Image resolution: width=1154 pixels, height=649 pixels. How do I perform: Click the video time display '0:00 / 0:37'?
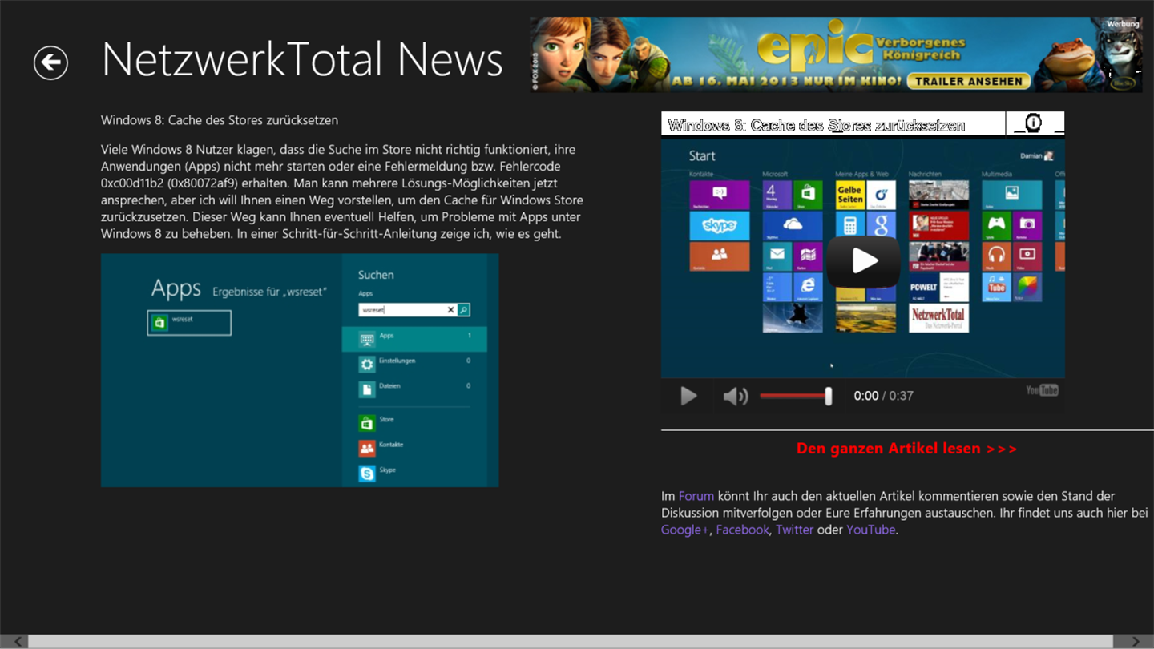(x=883, y=396)
